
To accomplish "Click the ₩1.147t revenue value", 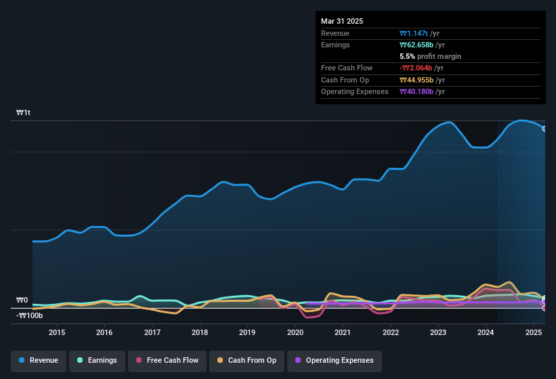I will [x=414, y=33].
